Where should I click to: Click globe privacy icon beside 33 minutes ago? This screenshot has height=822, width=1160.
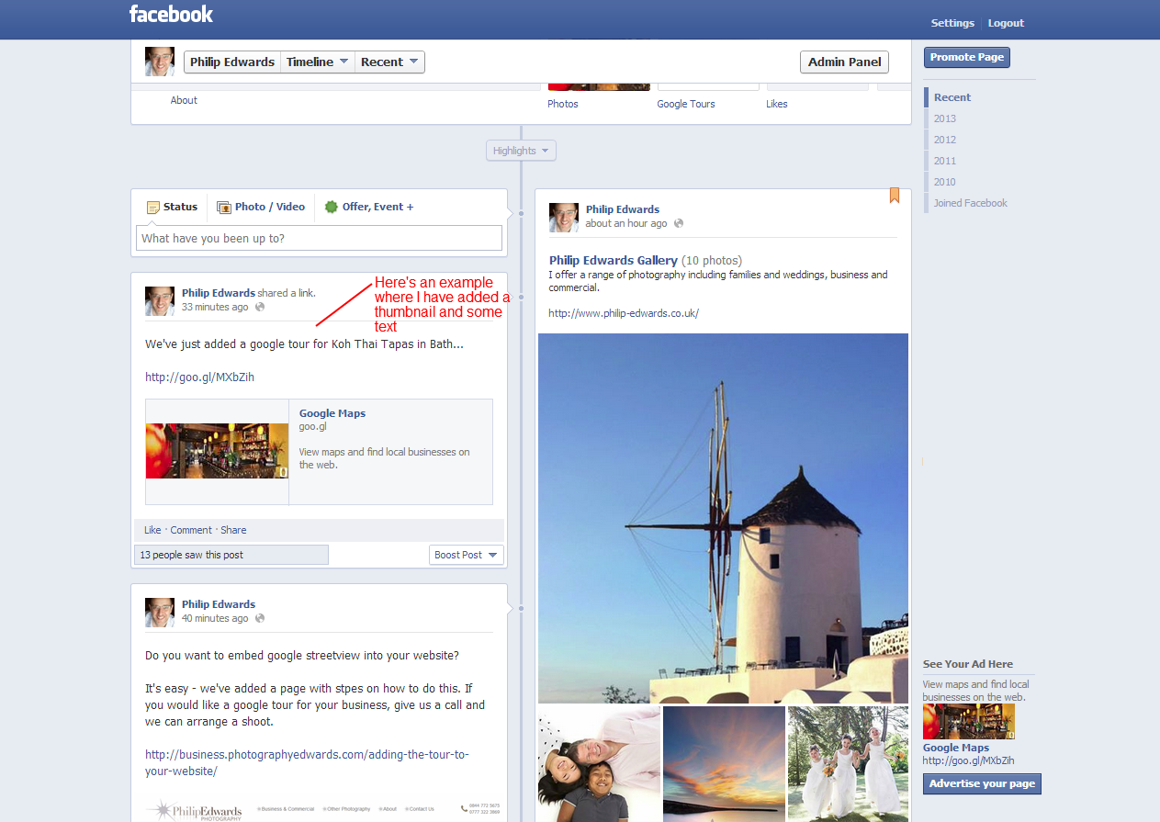(260, 307)
